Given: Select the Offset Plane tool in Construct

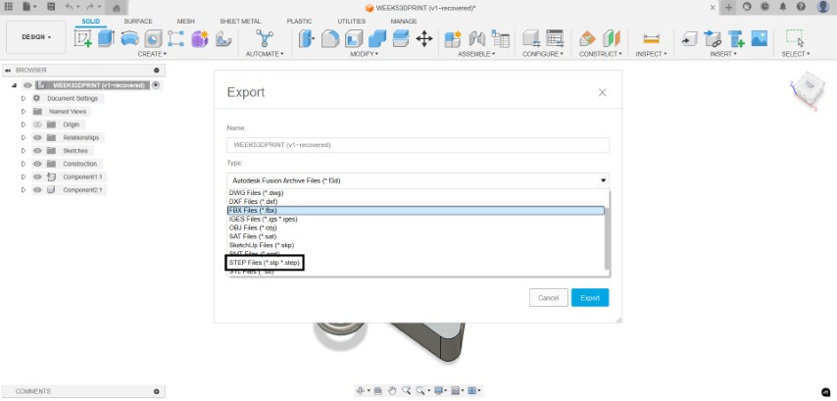Looking at the screenshot, I should click(x=587, y=38).
